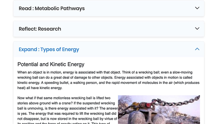Click the red bolt in the photo
The height and width of the screenshot is (124, 220).
[x=148, y=105]
